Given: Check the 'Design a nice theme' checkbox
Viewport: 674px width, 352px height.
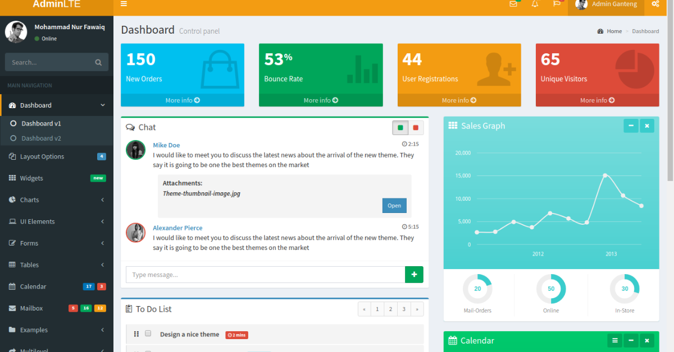Looking at the screenshot, I should coord(148,334).
